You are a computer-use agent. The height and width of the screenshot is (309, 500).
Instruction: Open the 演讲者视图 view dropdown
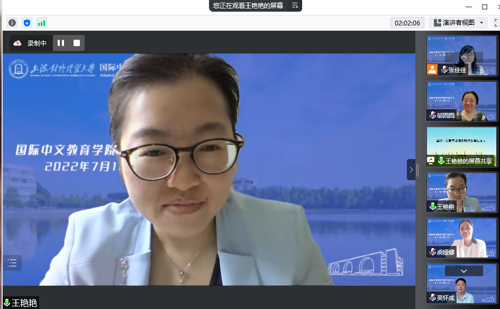(x=458, y=23)
